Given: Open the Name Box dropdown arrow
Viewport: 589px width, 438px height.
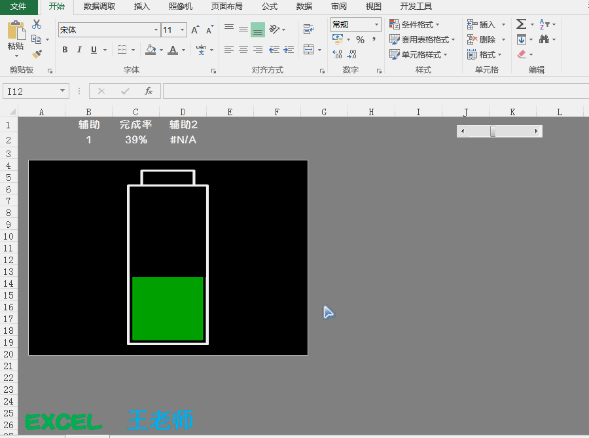Looking at the screenshot, I should click(63, 91).
